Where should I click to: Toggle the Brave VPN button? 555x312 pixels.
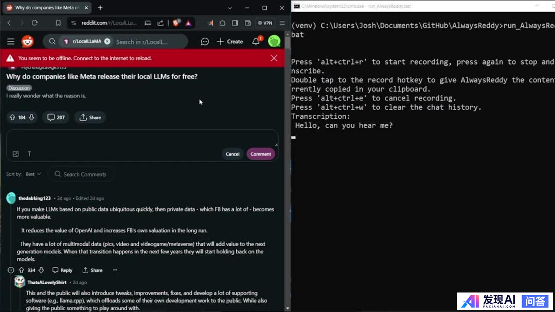point(265,23)
